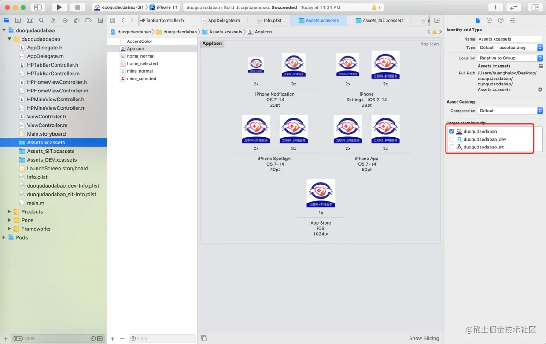The image size is (546, 344).
Task: Enable duoqudaodabao_dev target membership
Action: pos(451,139)
